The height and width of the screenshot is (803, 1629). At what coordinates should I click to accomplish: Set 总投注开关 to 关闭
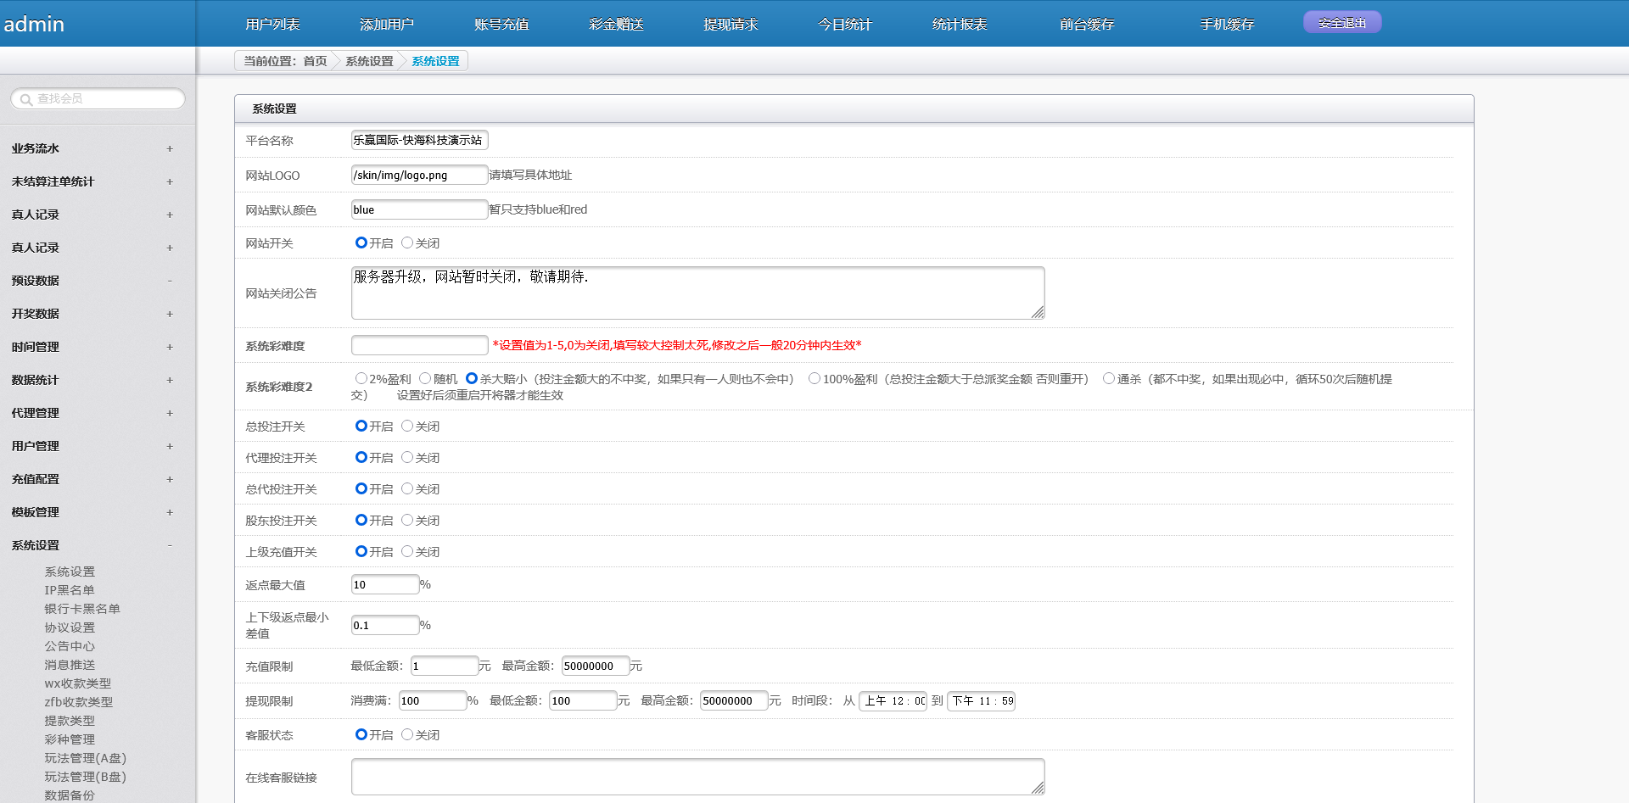tap(407, 426)
